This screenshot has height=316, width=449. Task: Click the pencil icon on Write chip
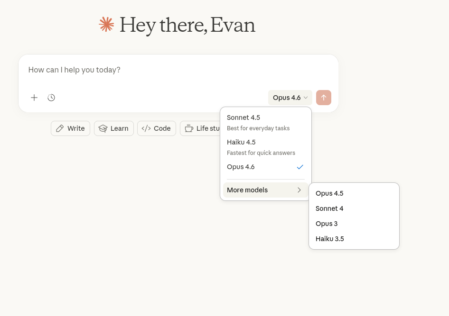tap(60, 128)
